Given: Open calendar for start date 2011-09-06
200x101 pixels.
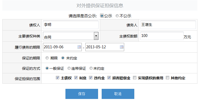Looking at the screenshot, I should click(79, 47).
